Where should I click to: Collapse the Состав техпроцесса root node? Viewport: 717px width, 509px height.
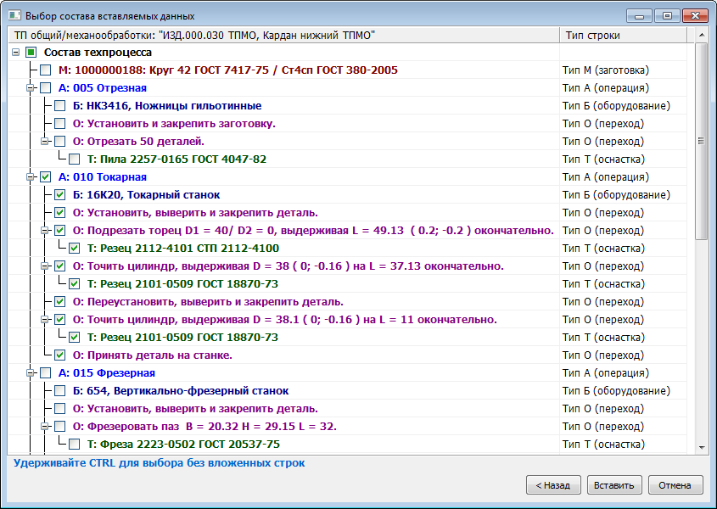tap(17, 53)
